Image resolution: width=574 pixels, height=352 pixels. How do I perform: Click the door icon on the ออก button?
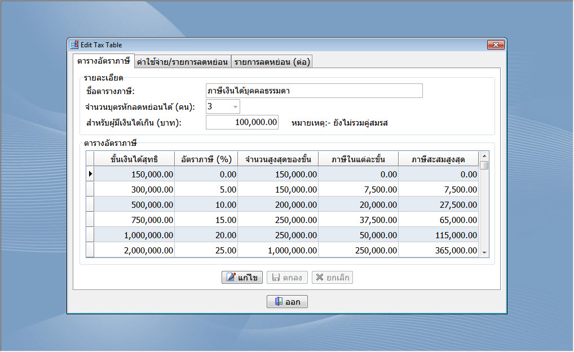[278, 302]
